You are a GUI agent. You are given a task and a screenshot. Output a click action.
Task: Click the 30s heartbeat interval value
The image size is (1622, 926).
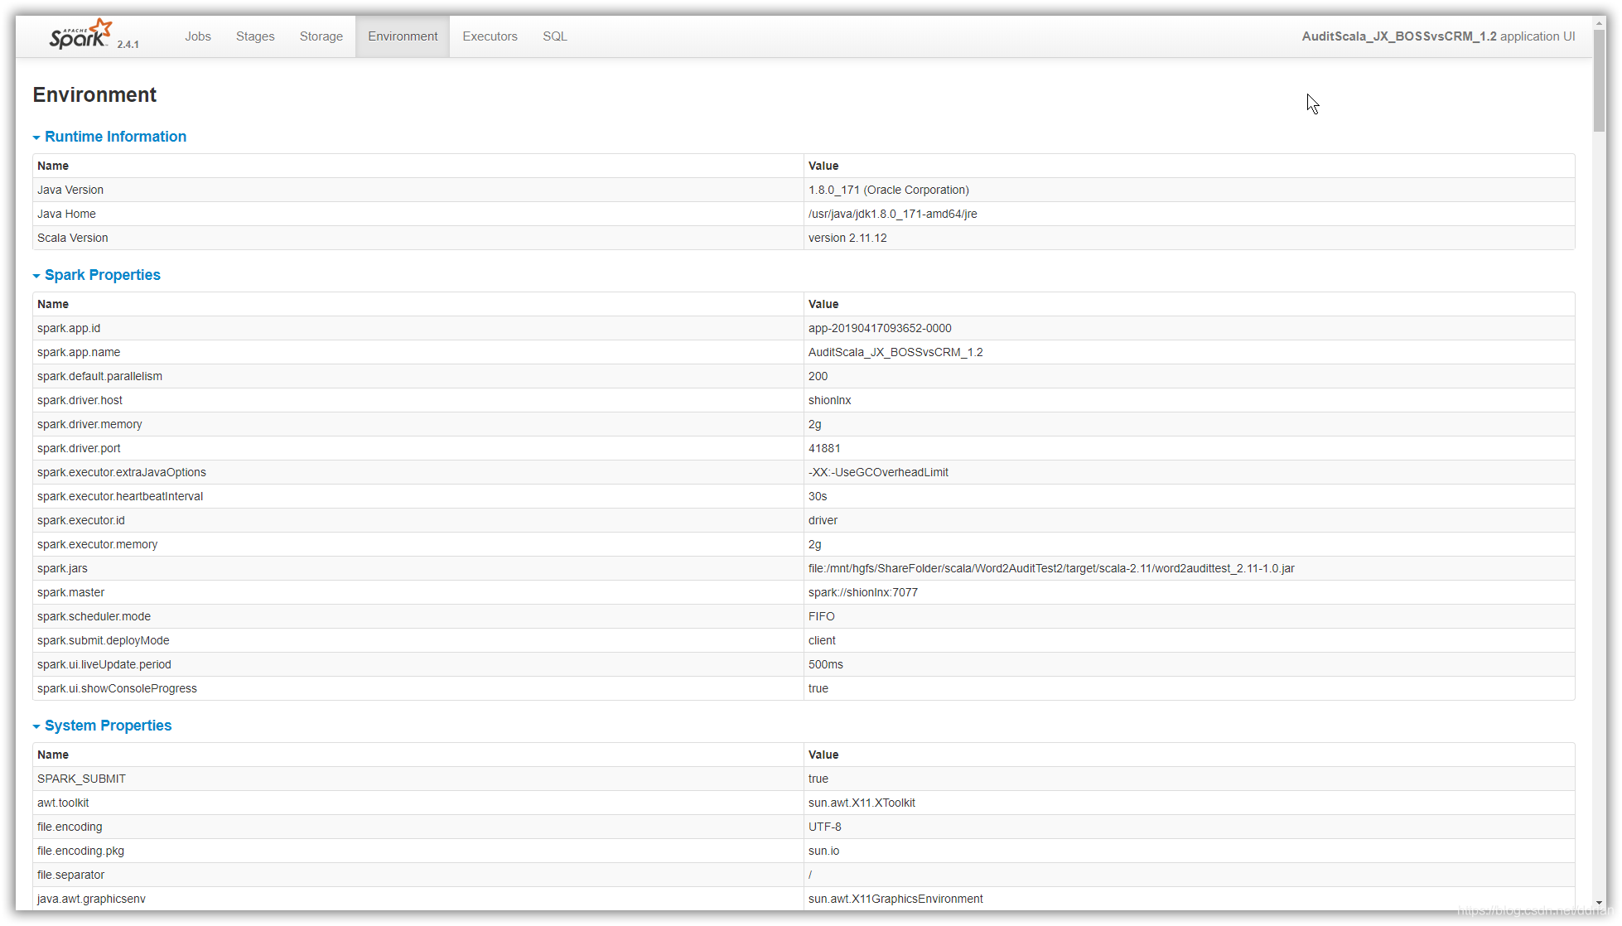pyautogui.click(x=818, y=496)
